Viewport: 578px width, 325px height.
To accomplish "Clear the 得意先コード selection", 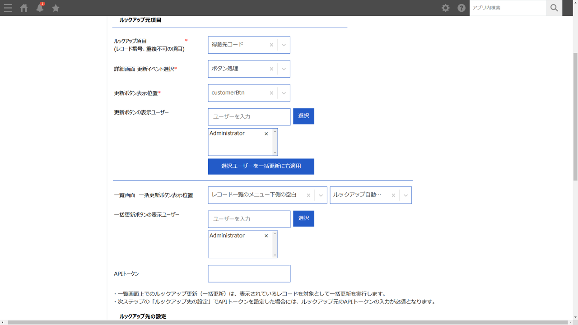I will pyautogui.click(x=271, y=45).
